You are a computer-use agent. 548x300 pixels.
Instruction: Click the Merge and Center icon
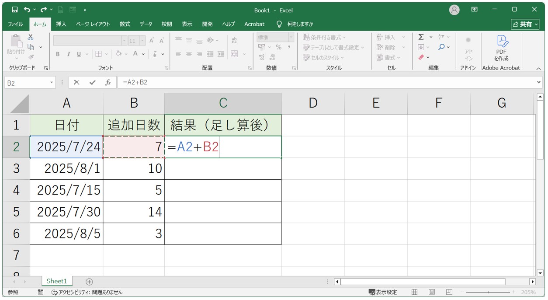tap(234, 54)
